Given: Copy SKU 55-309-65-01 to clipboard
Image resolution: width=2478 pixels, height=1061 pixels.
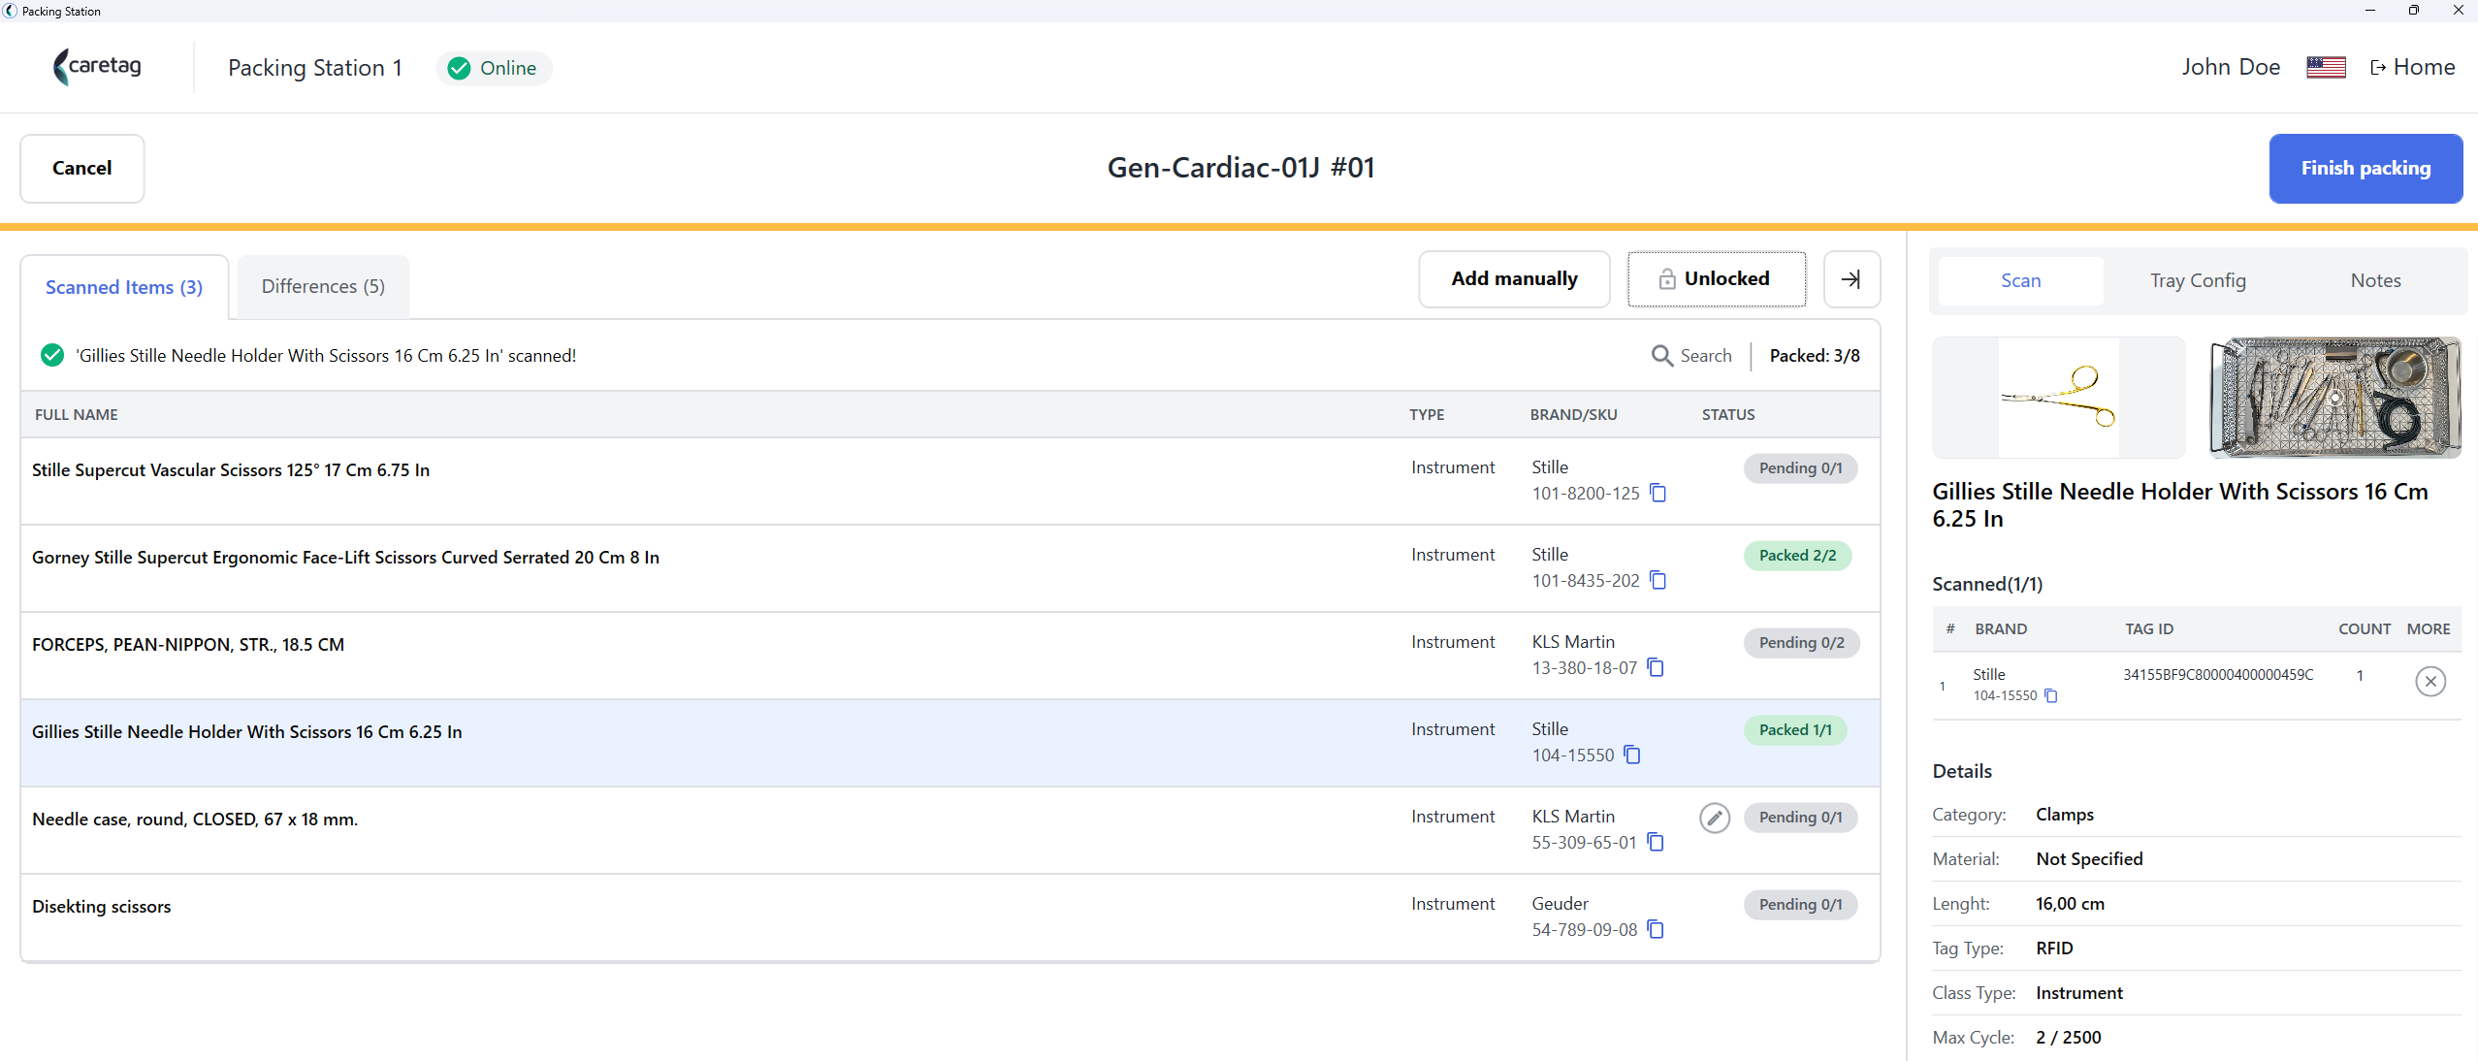Looking at the screenshot, I should (1656, 843).
